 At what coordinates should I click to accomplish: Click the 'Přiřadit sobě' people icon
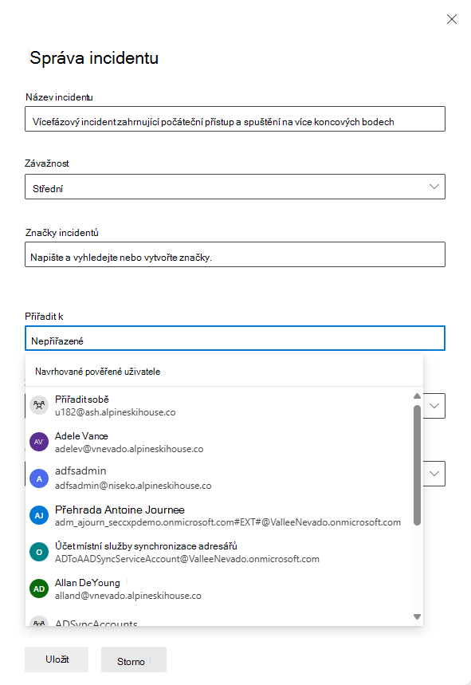(39, 405)
